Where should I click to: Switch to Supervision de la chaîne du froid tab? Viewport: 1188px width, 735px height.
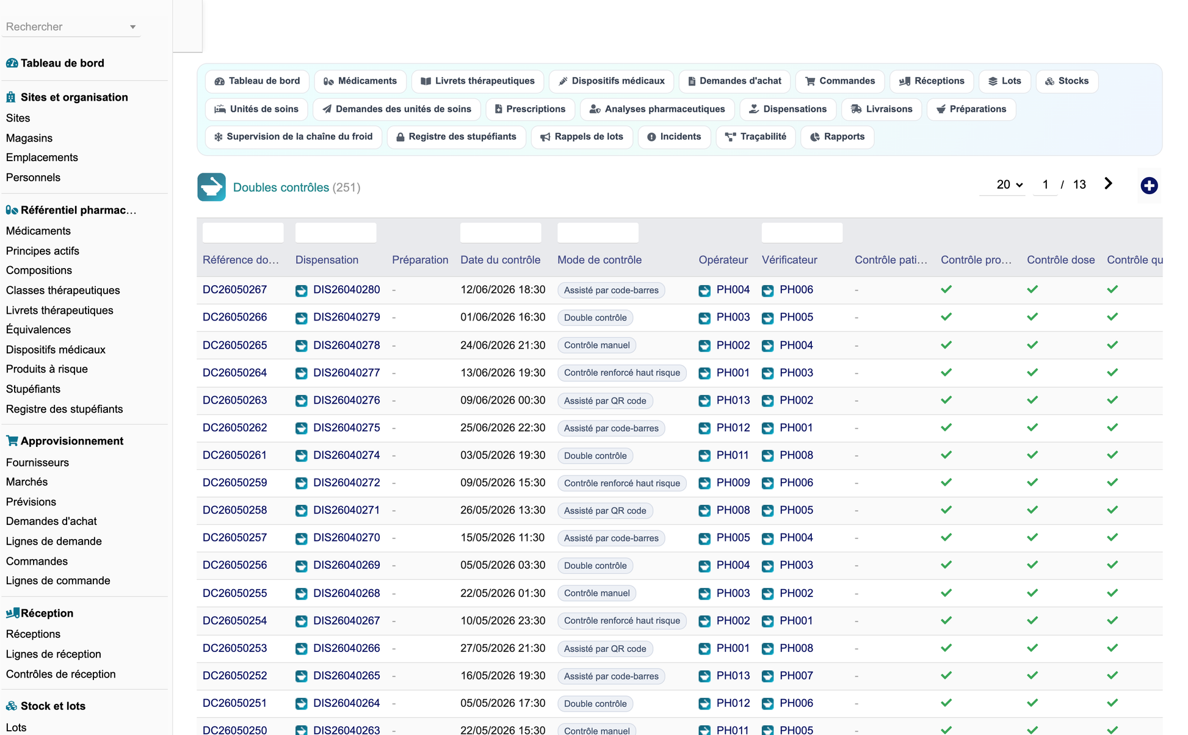(x=293, y=137)
